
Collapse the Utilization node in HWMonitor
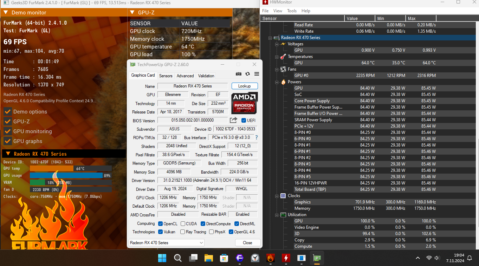277,215
